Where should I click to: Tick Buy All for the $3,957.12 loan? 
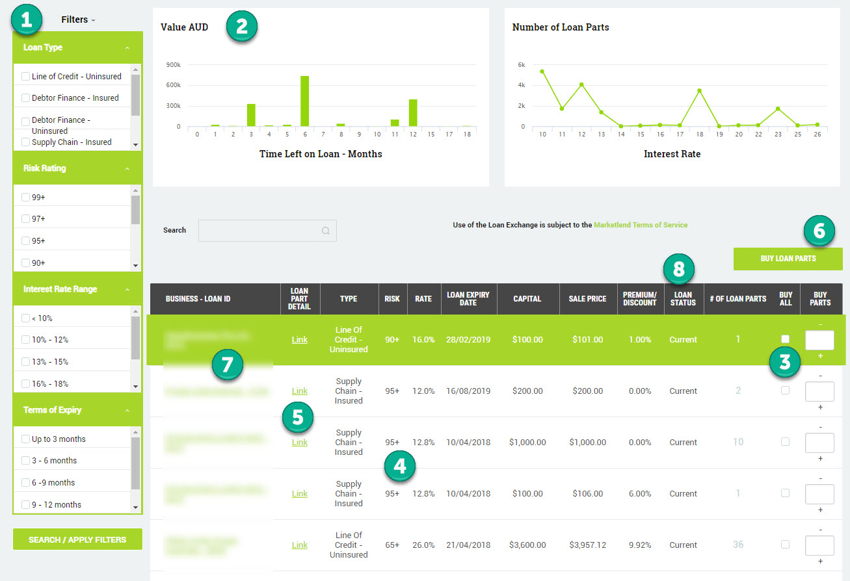pyautogui.click(x=786, y=545)
